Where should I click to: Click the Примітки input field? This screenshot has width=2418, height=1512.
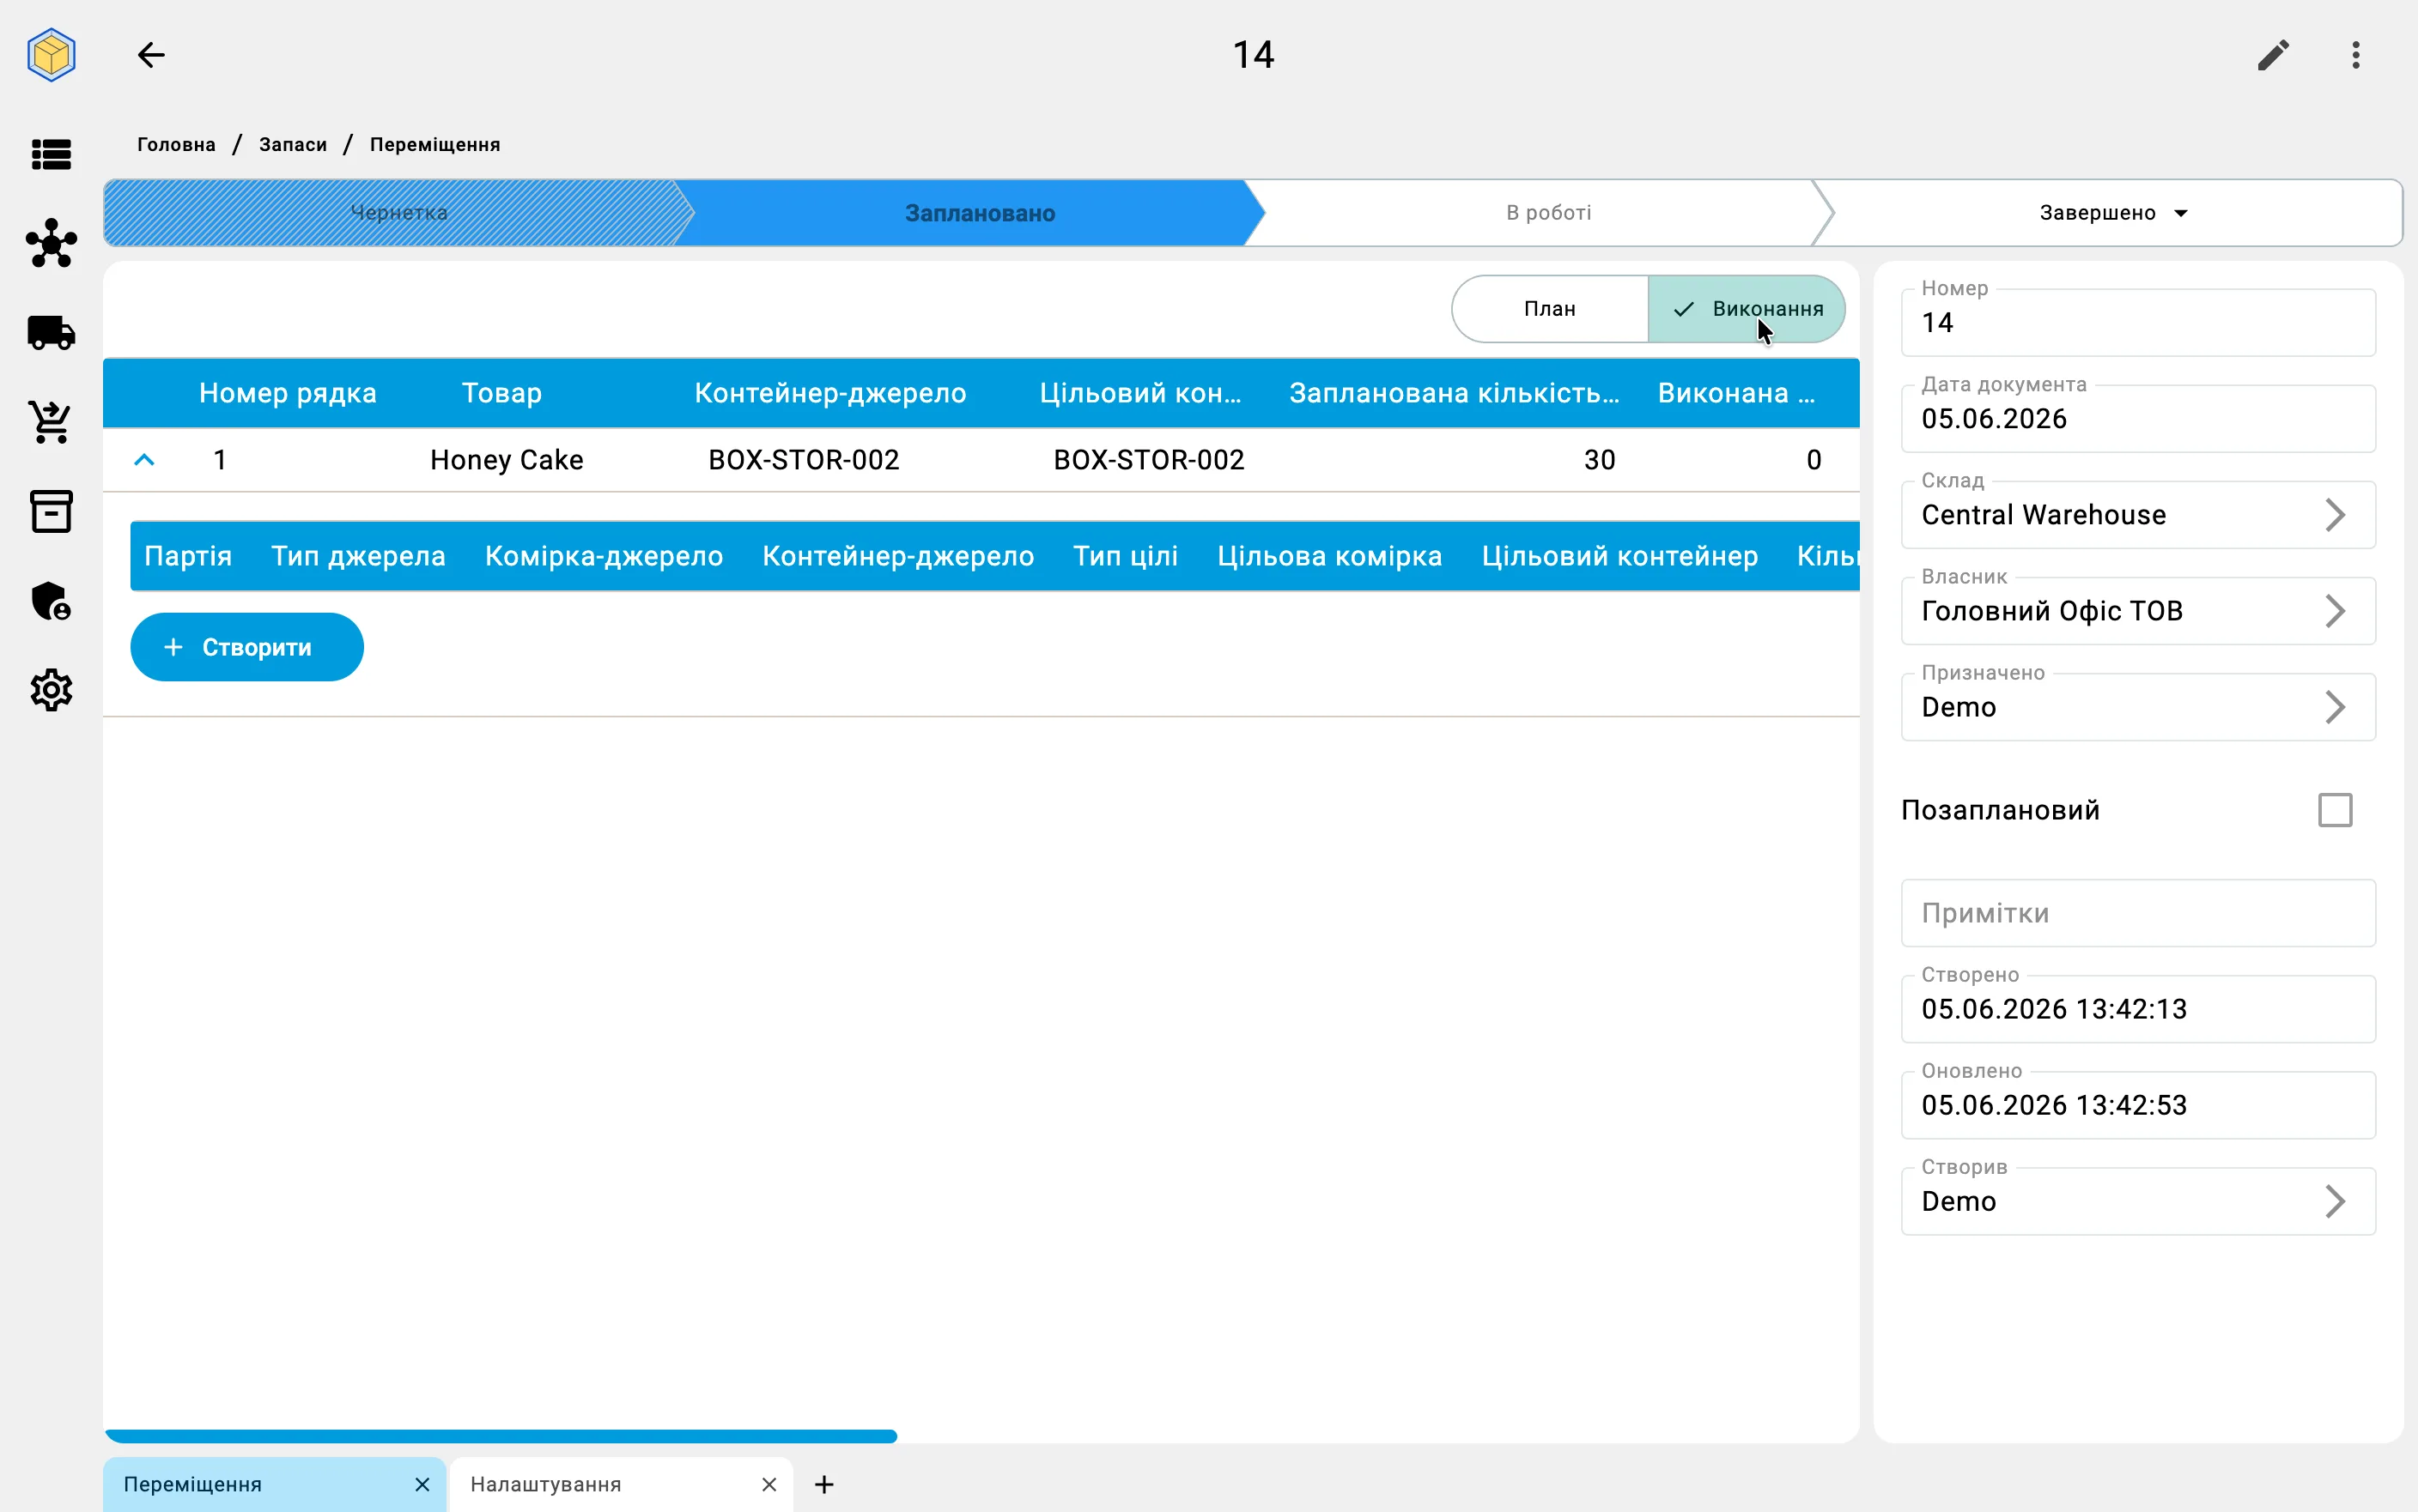(2138, 913)
